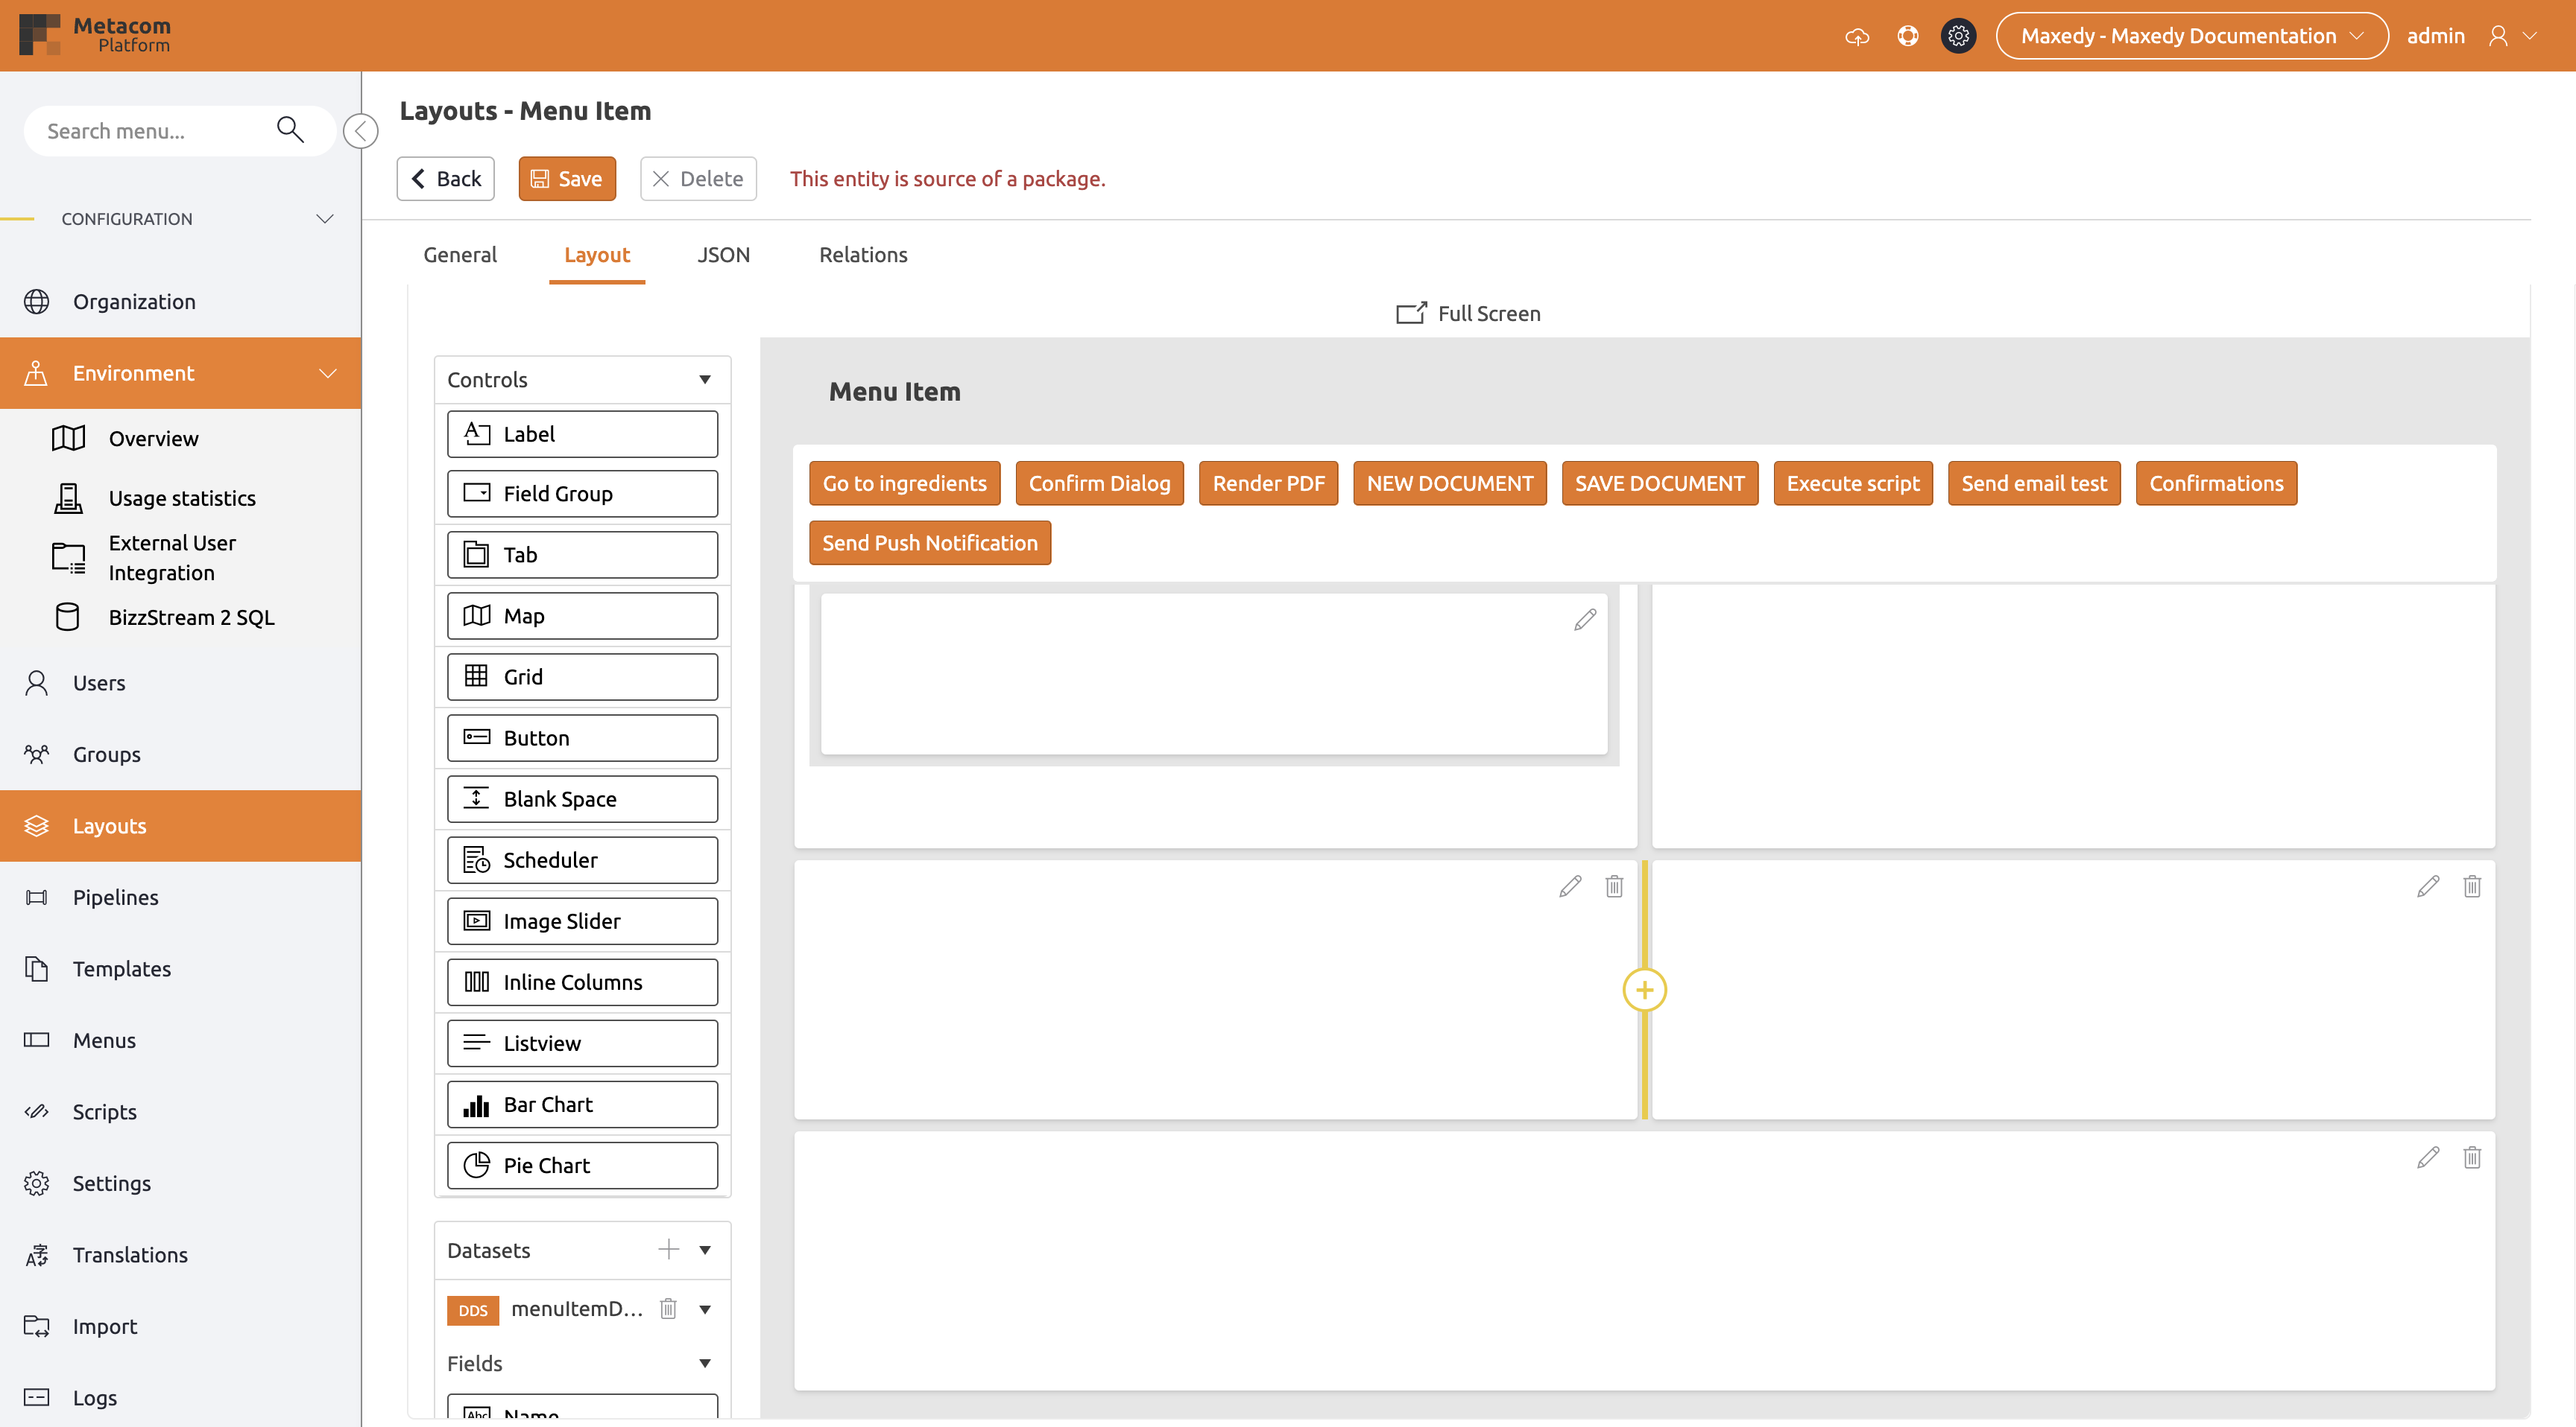Open Full Screen layout view
Viewport: 2576px width, 1427px height.
point(1467,313)
